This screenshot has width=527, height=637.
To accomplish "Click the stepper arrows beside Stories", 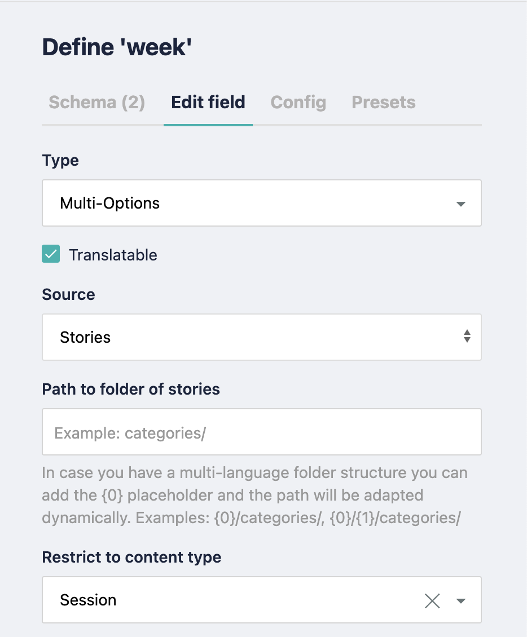I will point(467,337).
